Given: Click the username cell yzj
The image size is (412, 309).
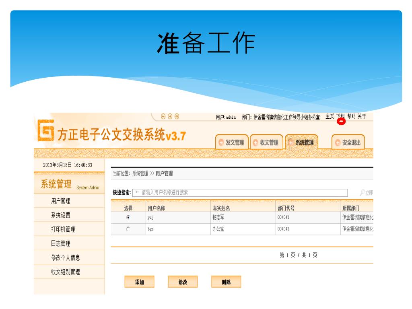Looking at the screenshot, I should coord(150,218).
